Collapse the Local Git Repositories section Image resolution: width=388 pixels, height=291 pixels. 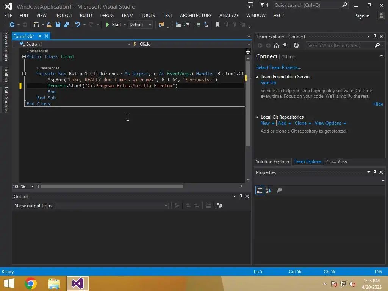(257, 117)
